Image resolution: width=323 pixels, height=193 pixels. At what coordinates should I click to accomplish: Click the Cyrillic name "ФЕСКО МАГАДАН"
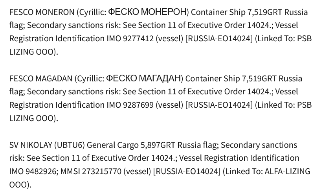(x=144, y=79)
